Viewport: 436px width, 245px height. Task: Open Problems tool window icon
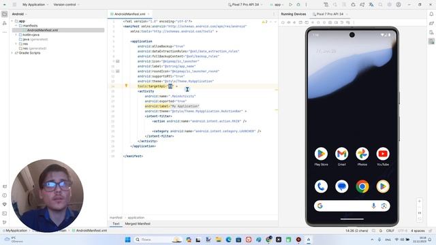(x=5, y=195)
